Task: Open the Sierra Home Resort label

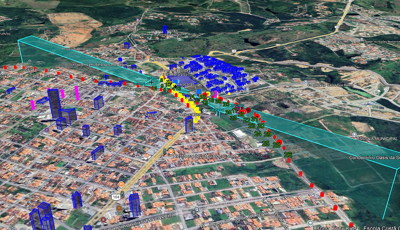Action: point(265,93)
